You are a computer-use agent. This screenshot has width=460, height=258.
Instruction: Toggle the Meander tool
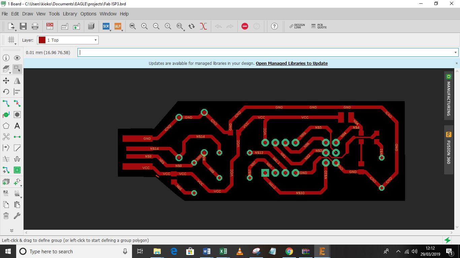coord(17,159)
